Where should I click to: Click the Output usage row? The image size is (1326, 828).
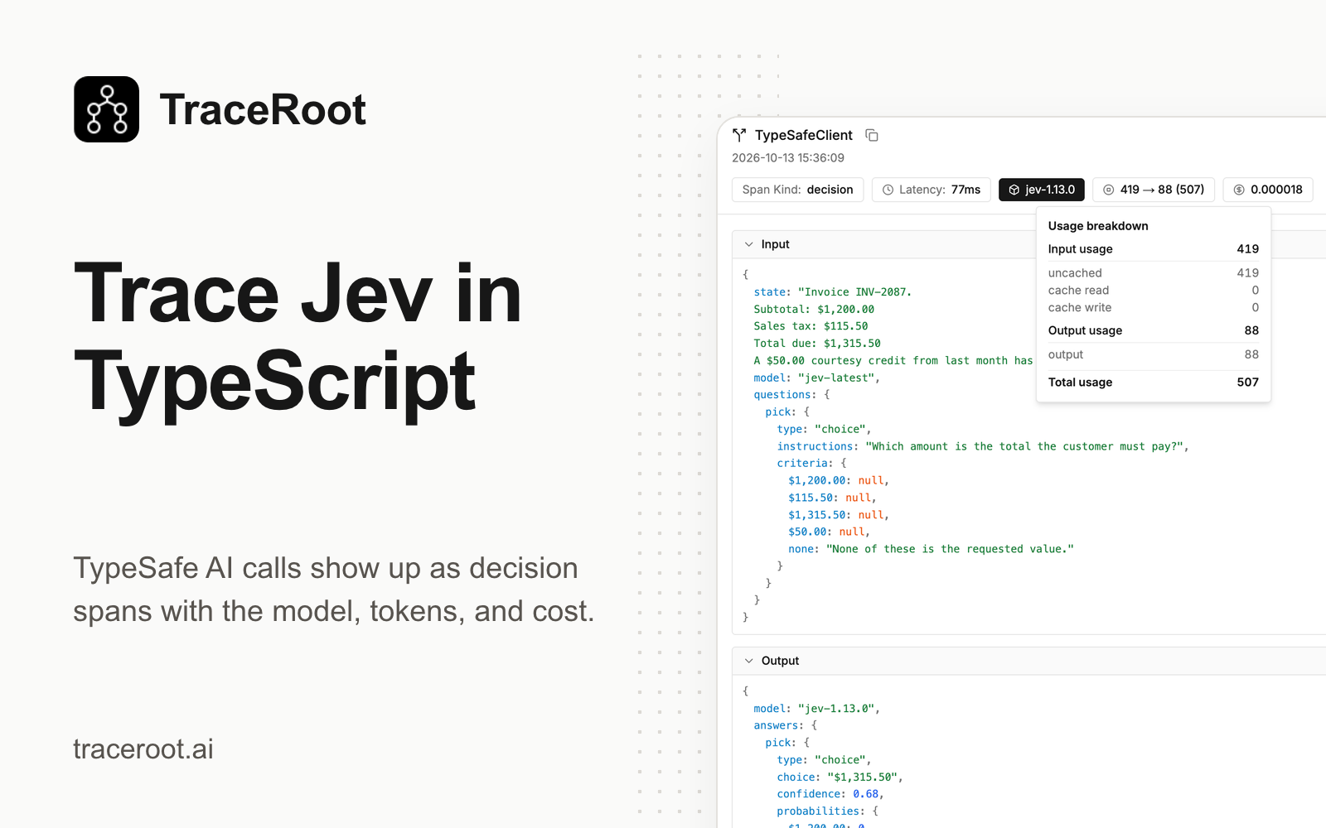tap(1154, 330)
